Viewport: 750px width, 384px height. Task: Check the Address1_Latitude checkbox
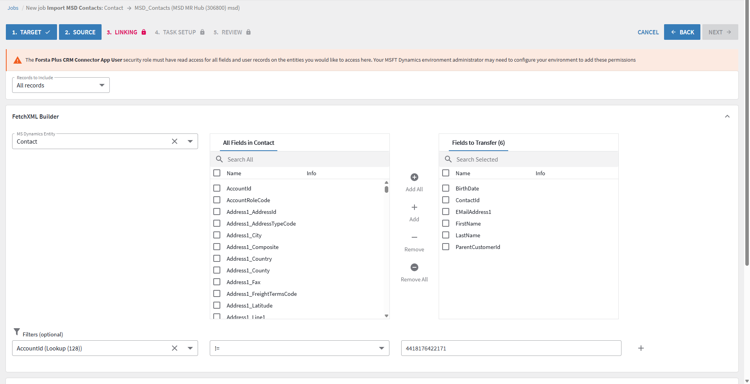click(x=217, y=305)
